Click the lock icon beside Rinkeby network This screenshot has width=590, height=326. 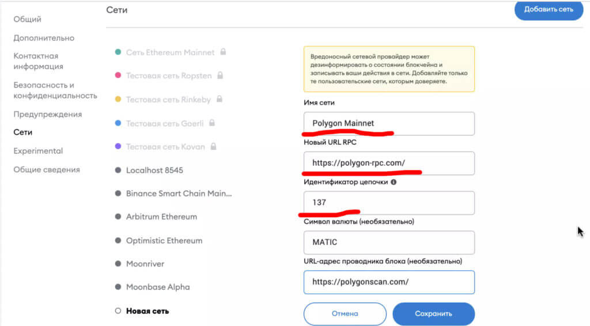click(219, 99)
